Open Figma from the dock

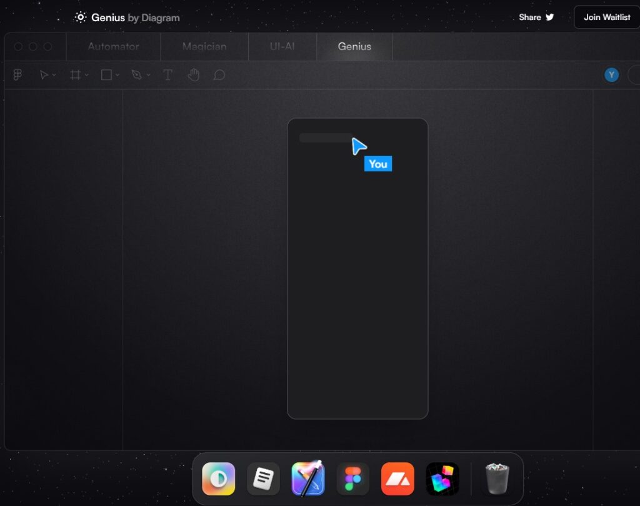(x=352, y=479)
